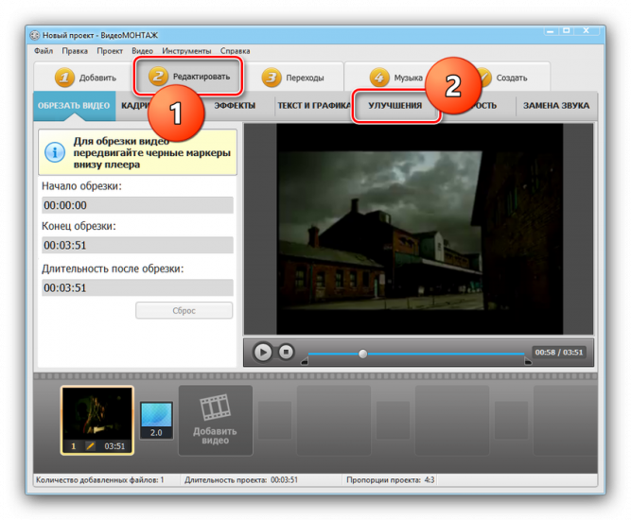Screen dimensions: 631x520
Task: Click the film strip 'Добавить видео' icon
Action: click(x=215, y=407)
